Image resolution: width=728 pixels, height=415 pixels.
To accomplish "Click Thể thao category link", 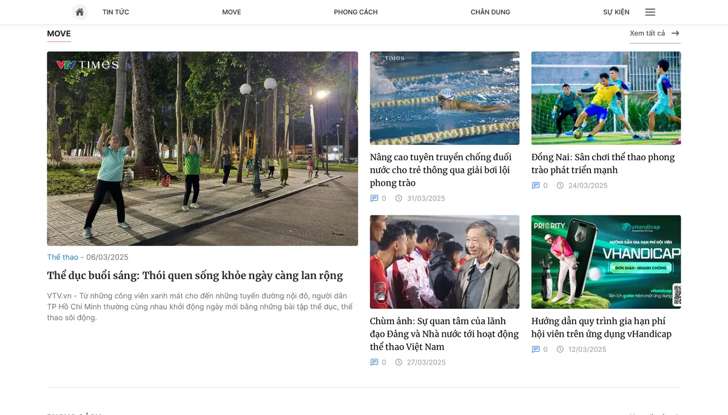I will coord(62,257).
